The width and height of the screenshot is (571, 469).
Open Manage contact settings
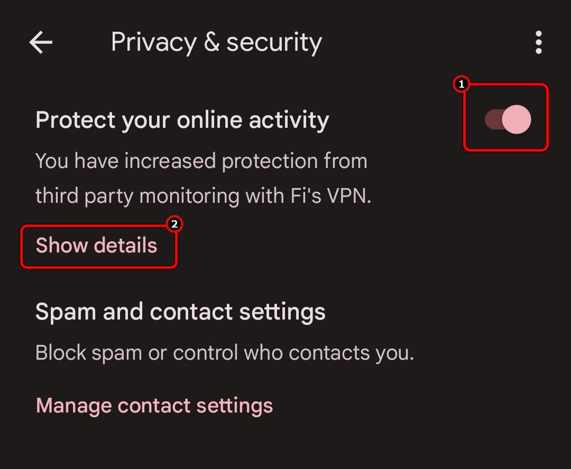tap(154, 405)
